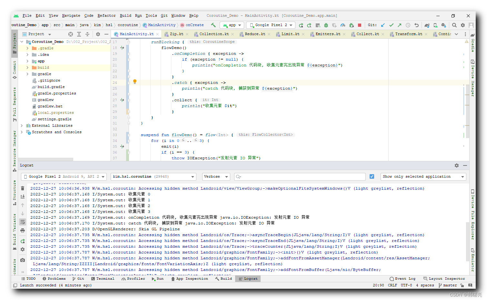487x300 pixels.
Task: Expand External Libraries node
Action: click(22, 125)
